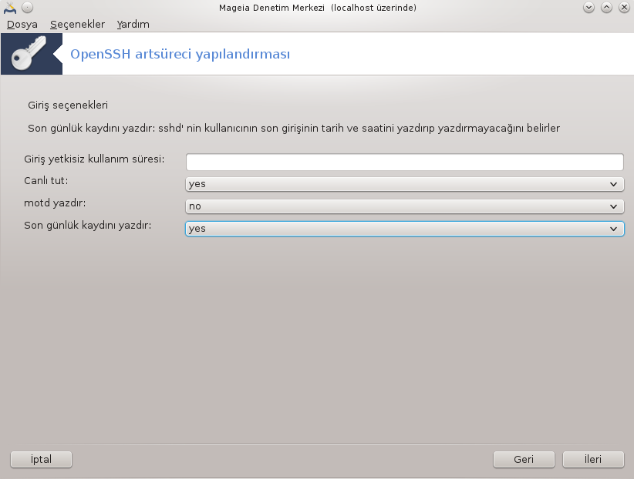Go back with the Geri button
Image resolution: width=634 pixels, height=479 pixels.
(524, 460)
